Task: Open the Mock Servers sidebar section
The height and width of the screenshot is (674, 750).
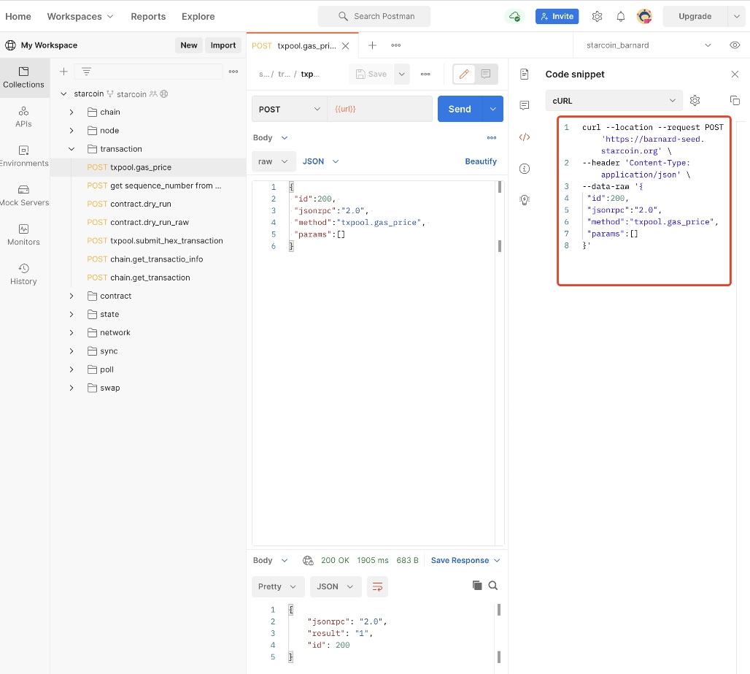Action: tap(23, 196)
